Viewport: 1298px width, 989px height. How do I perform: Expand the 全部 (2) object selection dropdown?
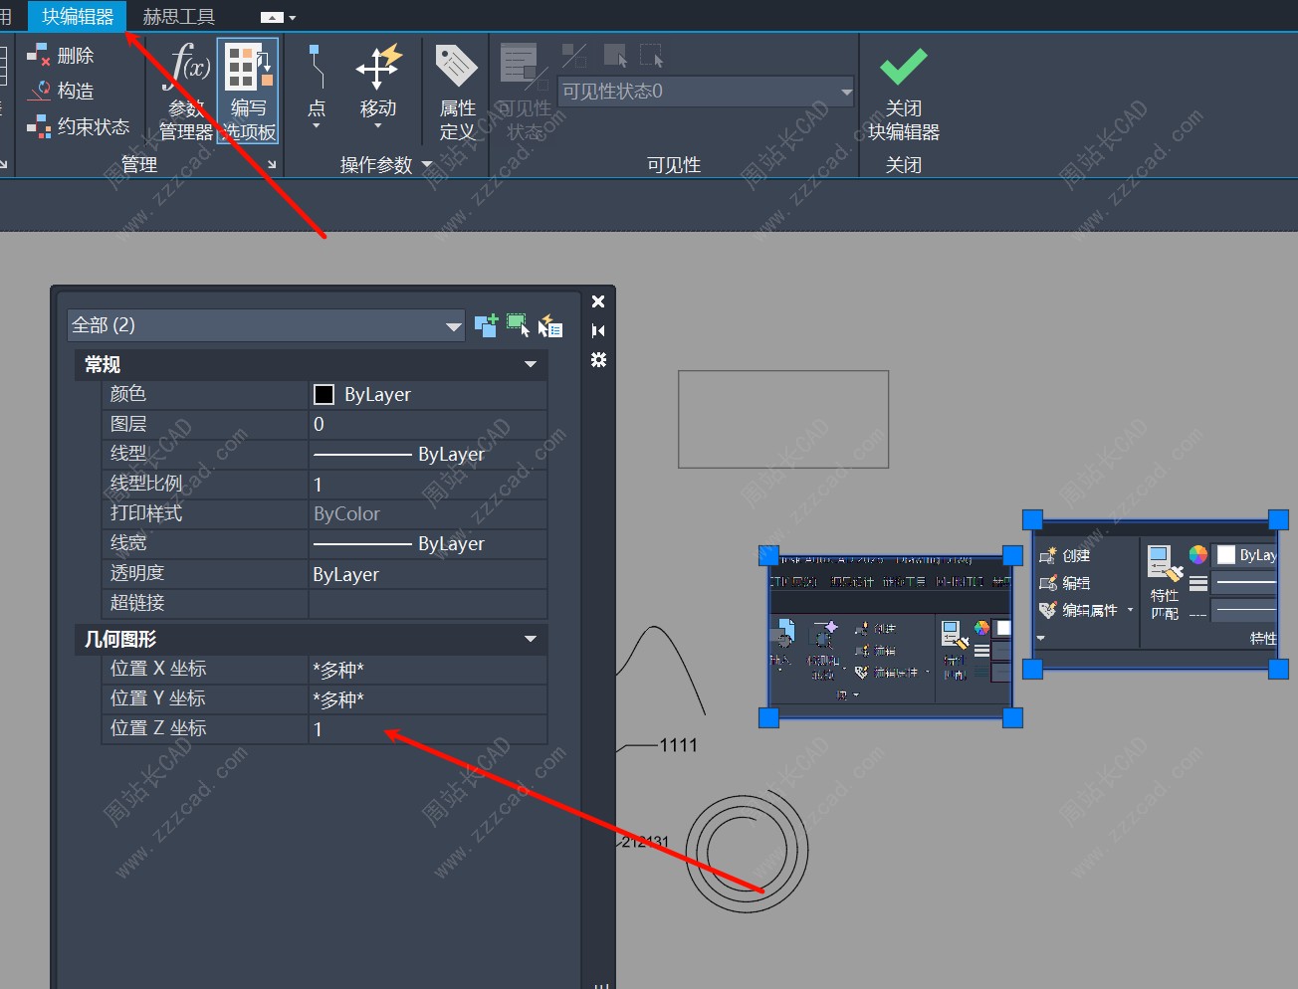tap(453, 325)
